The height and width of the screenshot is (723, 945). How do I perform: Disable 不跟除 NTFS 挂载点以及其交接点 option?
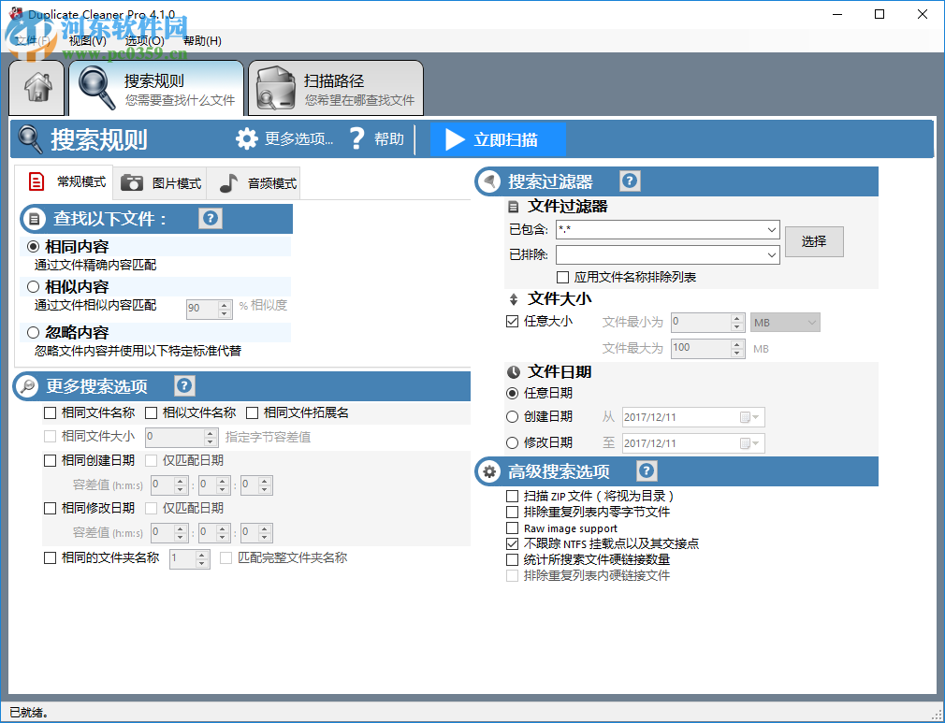tap(513, 543)
